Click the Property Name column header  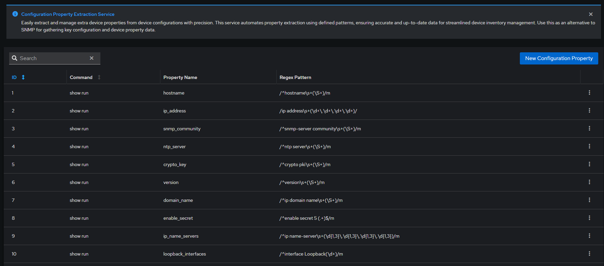(x=180, y=77)
